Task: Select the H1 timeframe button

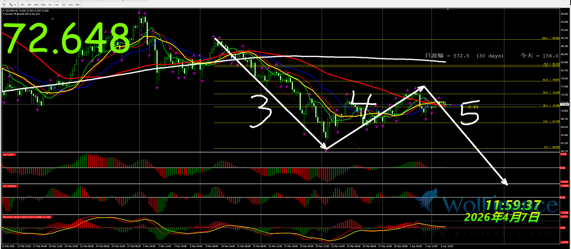Action: [x=50, y=5]
